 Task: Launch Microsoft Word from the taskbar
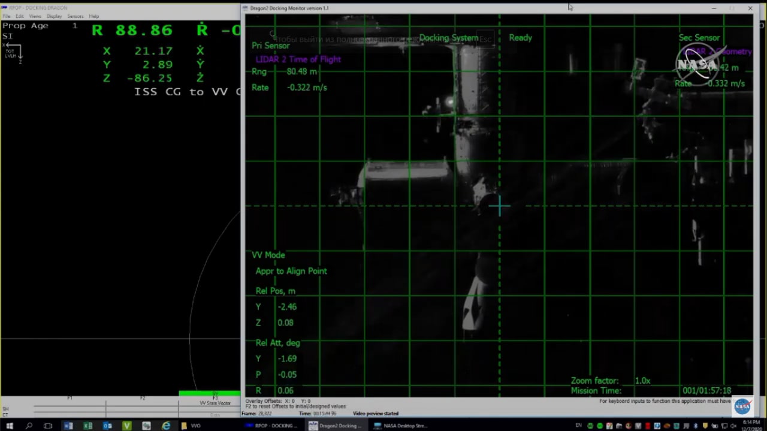pyautogui.click(x=68, y=426)
